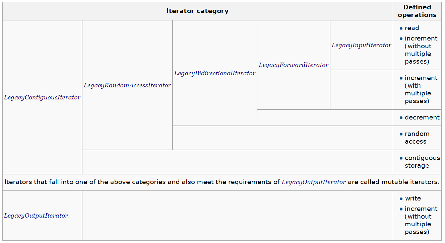Click 'increment (with multiple passes)' text
This screenshot has width=445, height=243.
(421, 89)
